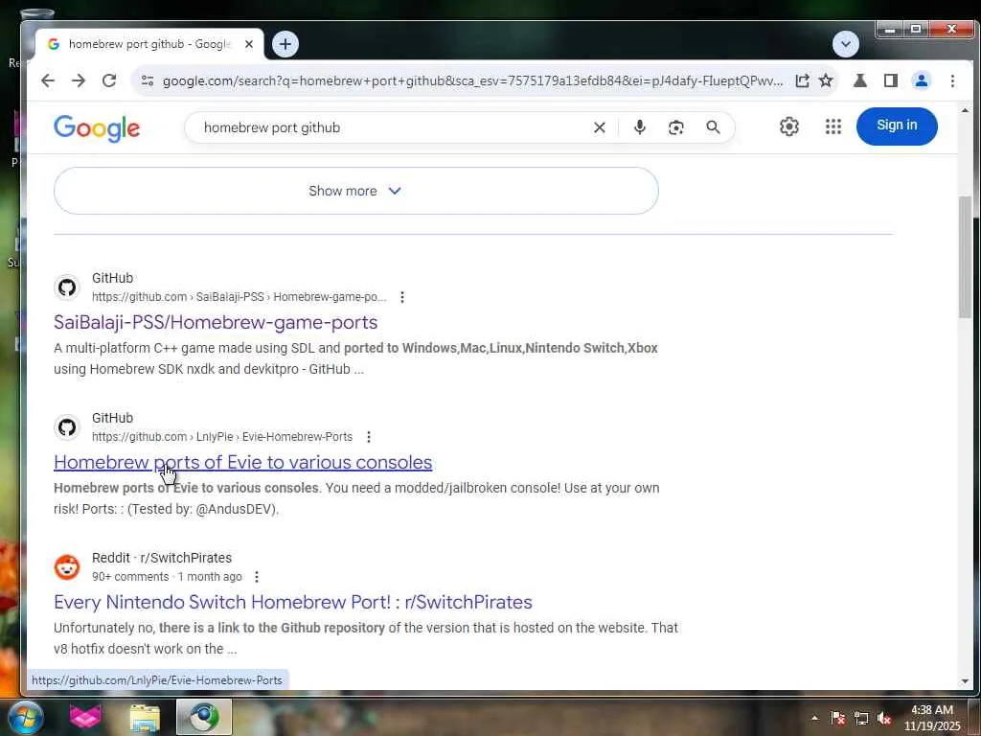The width and height of the screenshot is (981, 736).
Task: Open more options for Reddit result
Action: [257, 576]
